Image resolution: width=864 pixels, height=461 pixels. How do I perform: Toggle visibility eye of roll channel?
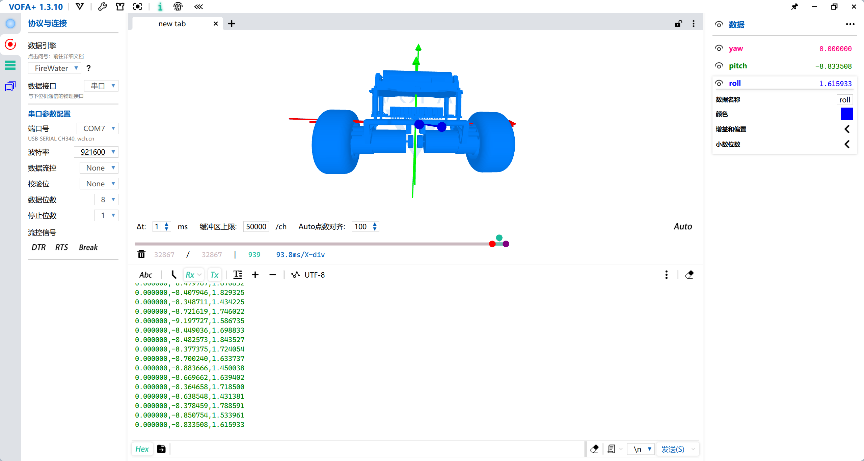719,83
